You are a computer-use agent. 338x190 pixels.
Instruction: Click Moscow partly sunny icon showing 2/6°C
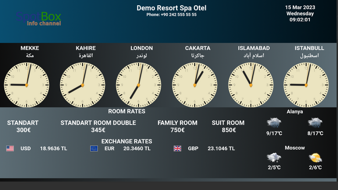tap(315, 158)
